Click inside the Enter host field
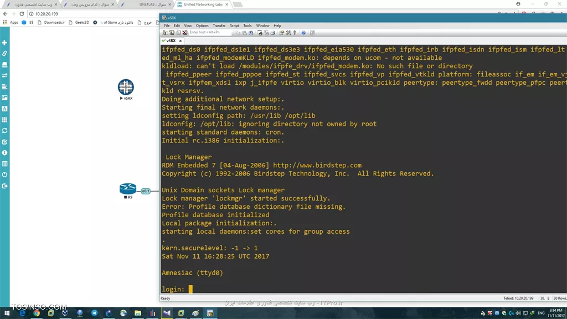The image size is (567, 319). point(210,33)
